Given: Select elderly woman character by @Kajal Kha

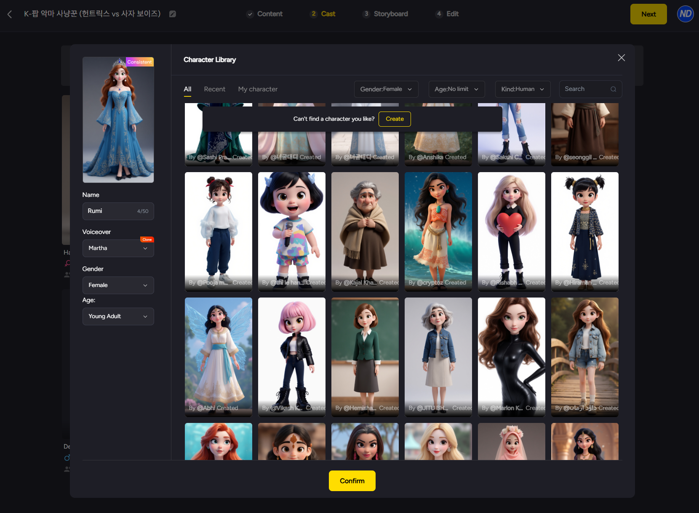Looking at the screenshot, I should pyautogui.click(x=365, y=232).
